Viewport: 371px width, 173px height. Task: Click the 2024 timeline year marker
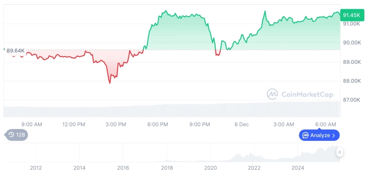point(298,168)
